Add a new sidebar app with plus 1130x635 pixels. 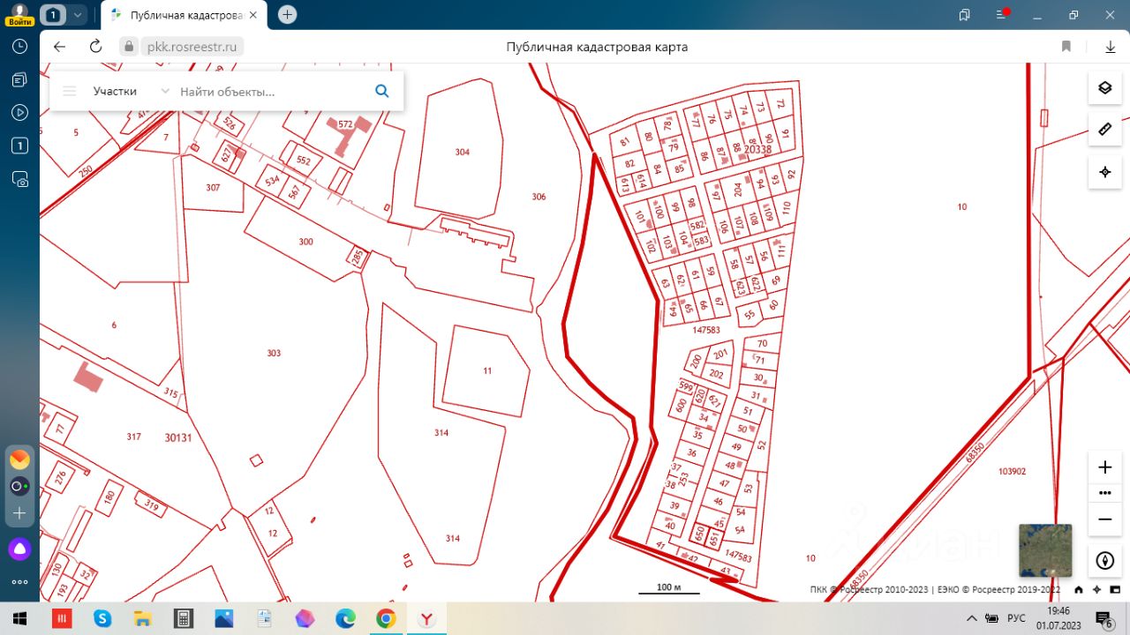coord(19,512)
